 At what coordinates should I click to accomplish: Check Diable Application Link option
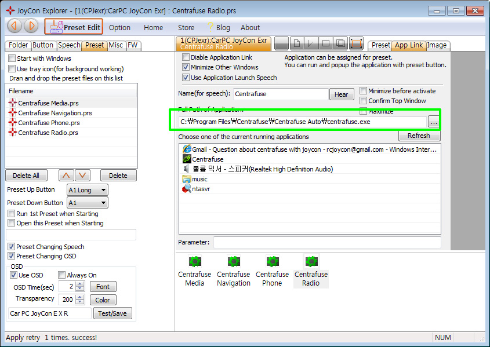(x=186, y=57)
